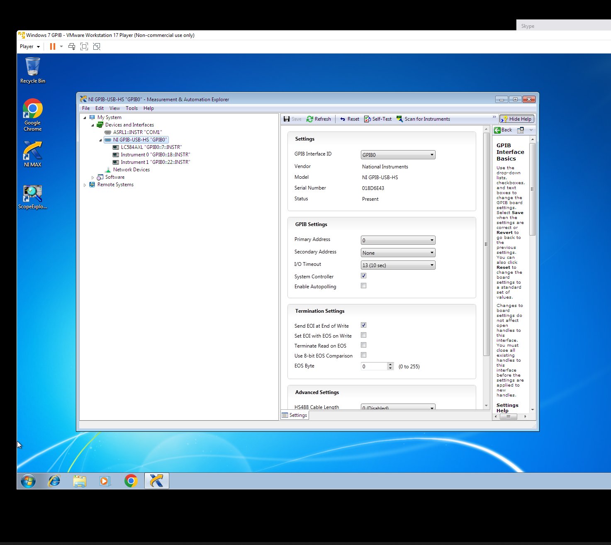Select LC584AXL GPIB0::7::INSTR instrument
Screen dimensions: 611x545
click(147, 147)
